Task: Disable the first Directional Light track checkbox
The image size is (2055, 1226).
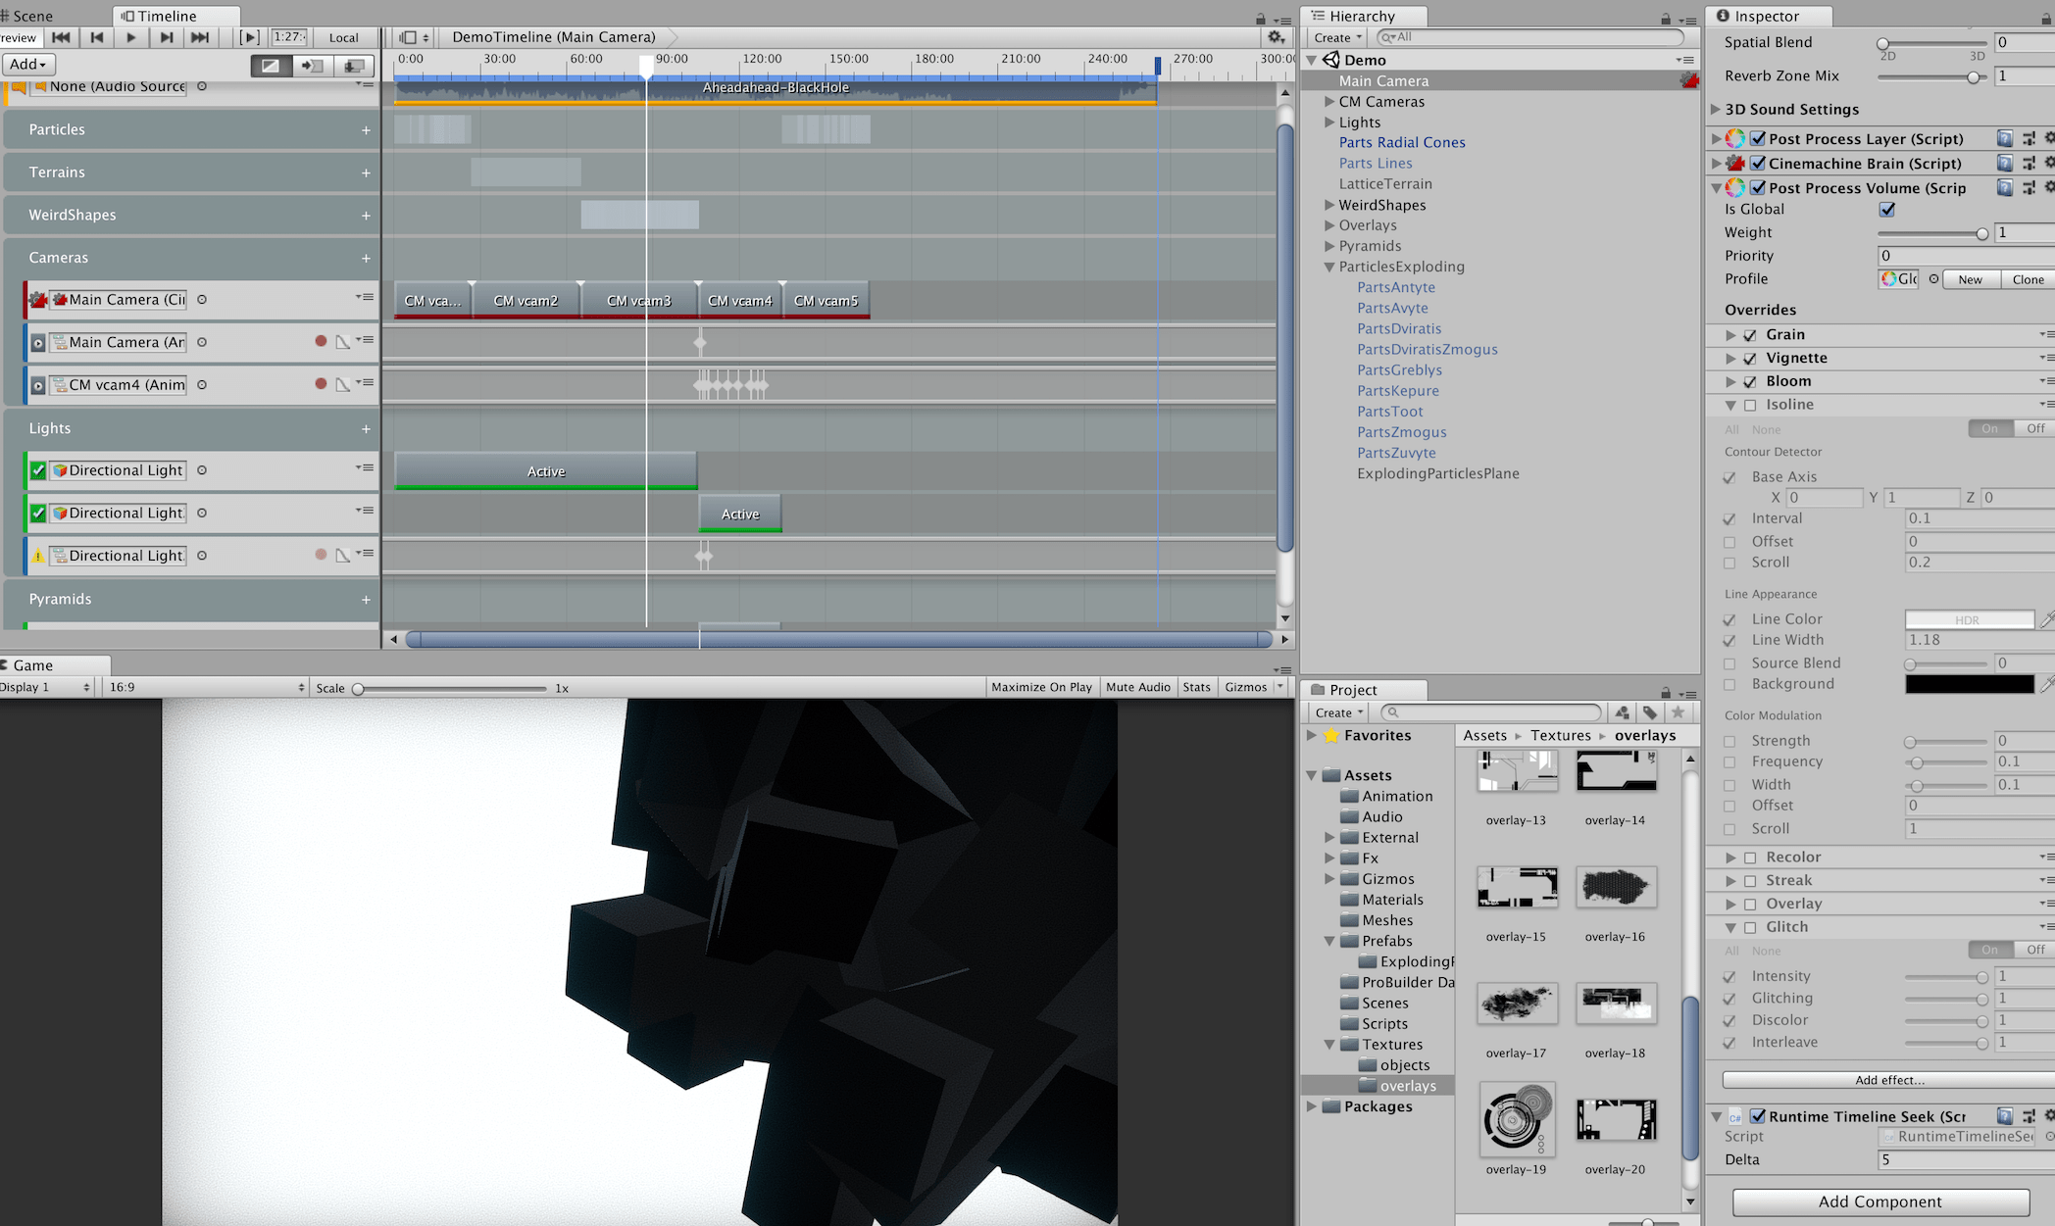Action: 36,470
